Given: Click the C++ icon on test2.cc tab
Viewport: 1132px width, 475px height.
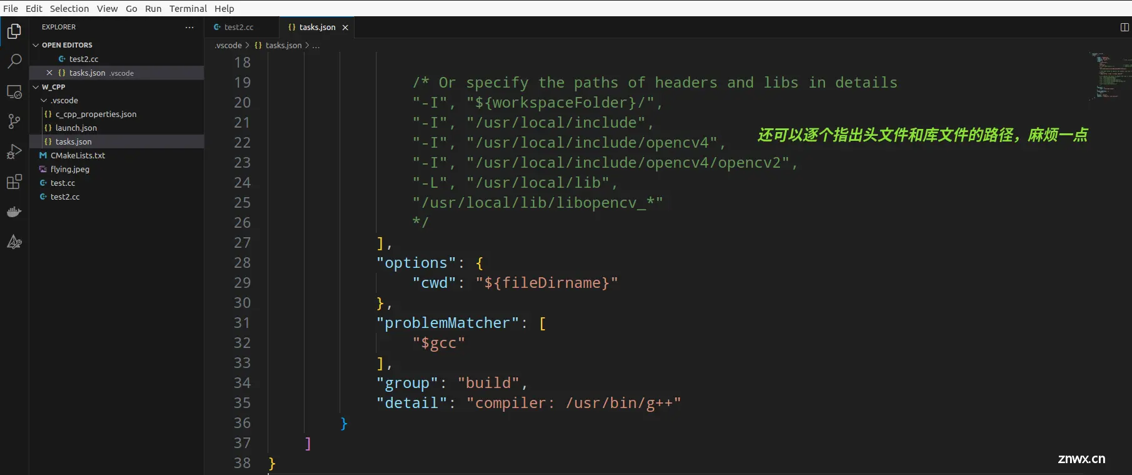Looking at the screenshot, I should coord(217,27).
